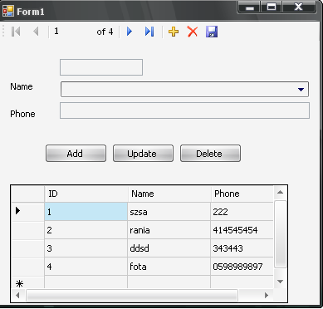Sort grid by ID column header

(86, 194)
